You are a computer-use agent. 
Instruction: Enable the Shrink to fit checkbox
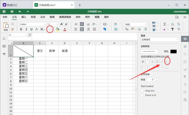(x=142, y=95)
